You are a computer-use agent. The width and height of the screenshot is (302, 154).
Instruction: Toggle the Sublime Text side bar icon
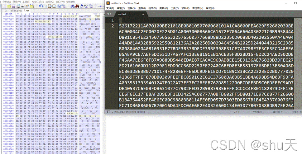coord(108,112)
